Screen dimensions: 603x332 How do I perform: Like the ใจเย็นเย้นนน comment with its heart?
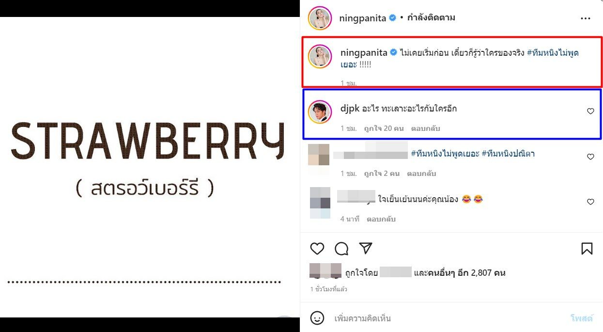click(590, 202)
